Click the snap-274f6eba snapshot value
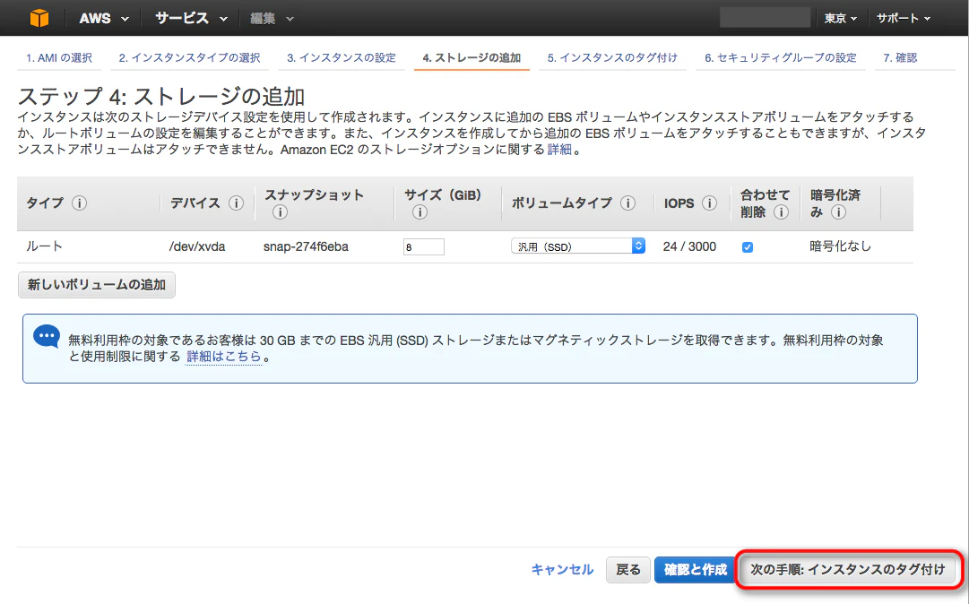 click(306, 247)
